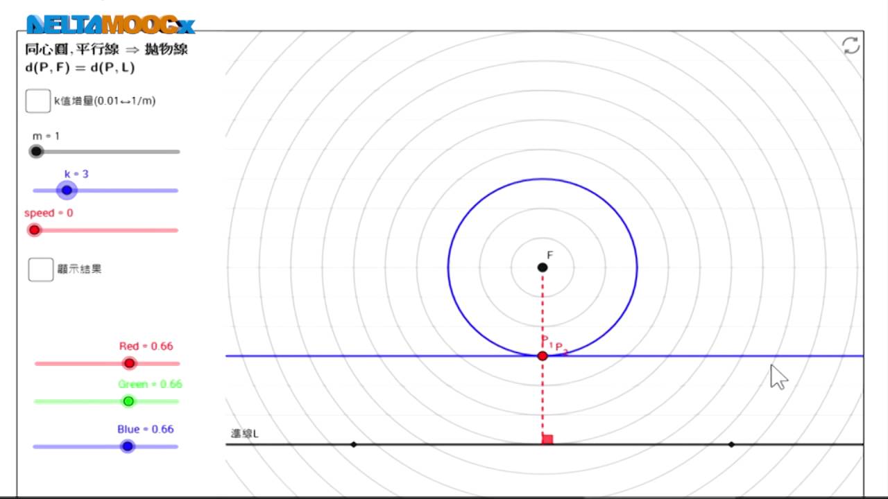
Task: Click the red right-angle marker on directrix
Action: point(547,439)
